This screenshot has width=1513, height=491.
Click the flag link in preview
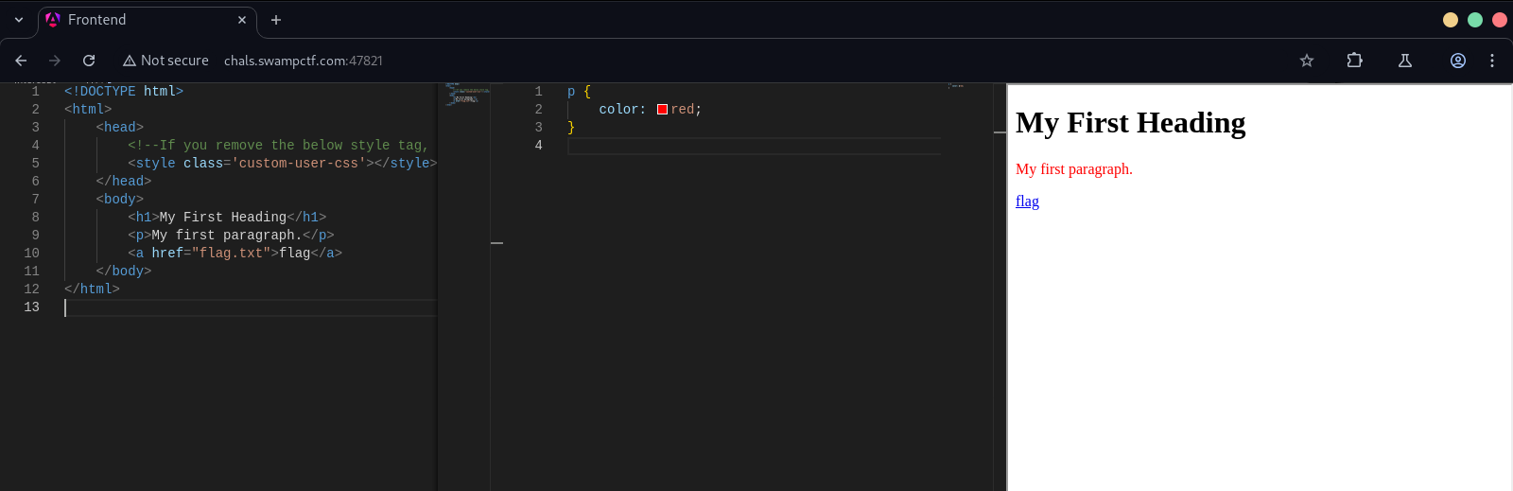tap(1027, 202)
